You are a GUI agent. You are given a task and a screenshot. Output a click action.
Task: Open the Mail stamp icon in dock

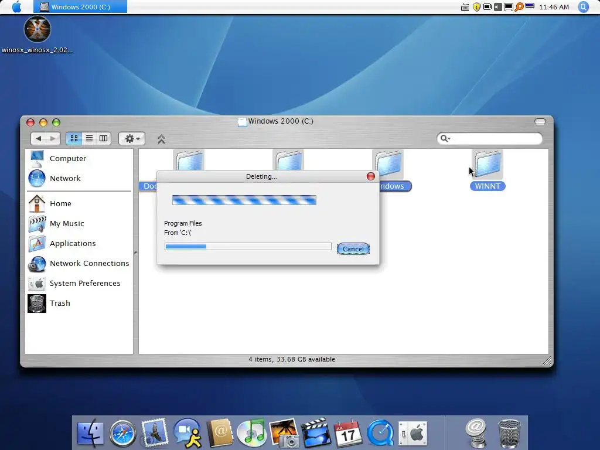click(x=155, y=432)
